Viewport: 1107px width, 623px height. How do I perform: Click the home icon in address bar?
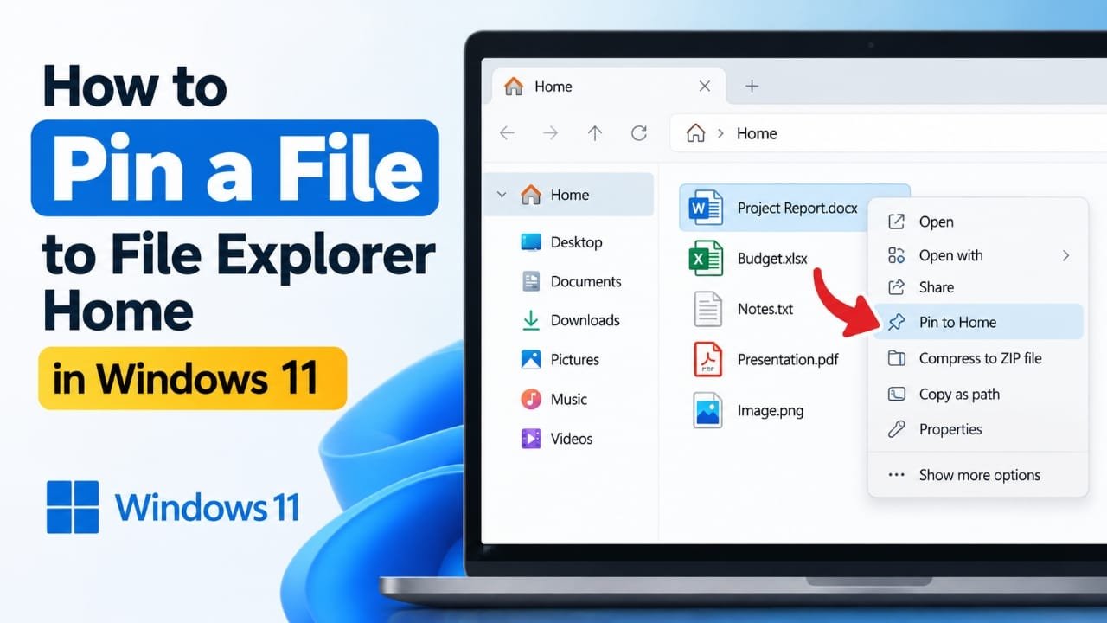(695, 133)
